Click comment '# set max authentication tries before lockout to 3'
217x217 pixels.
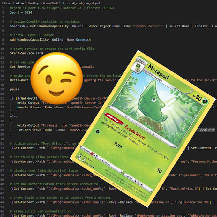tap(56, 184)
